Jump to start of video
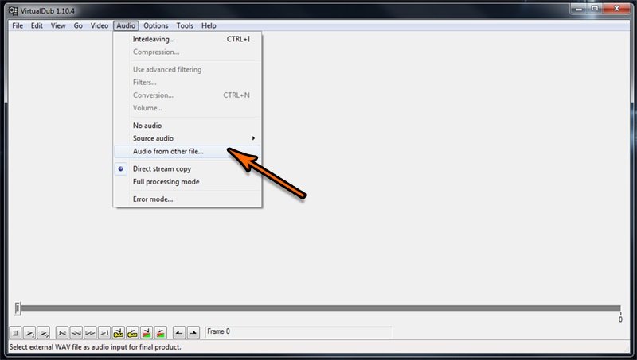Screen dimensions: 637x360 coord(62,332)
